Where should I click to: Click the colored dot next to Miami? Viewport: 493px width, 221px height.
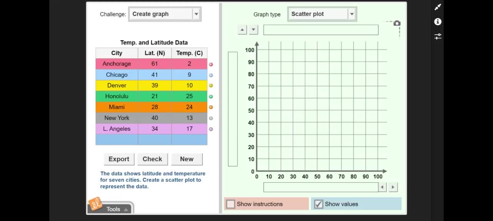[x=211, y=107]
